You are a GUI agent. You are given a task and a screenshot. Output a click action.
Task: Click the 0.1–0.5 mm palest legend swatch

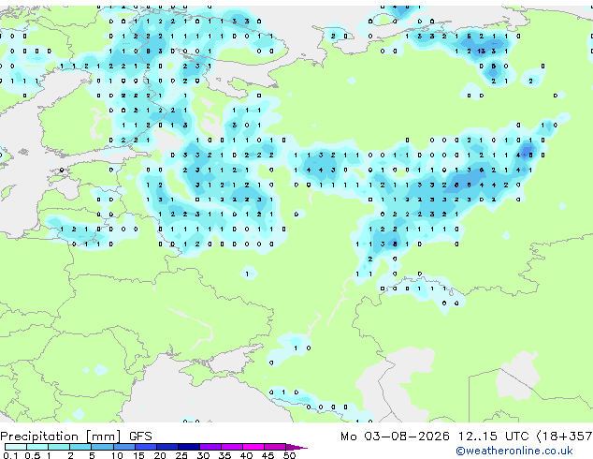(x=16, y=447)
